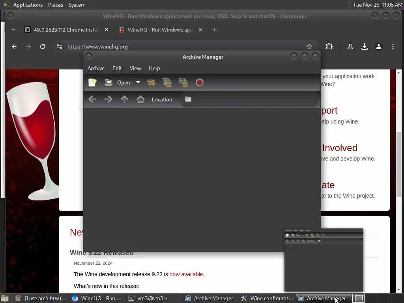Open the Edit menu
The width and height of the screenshot is (404, 303).
(117, 68)
